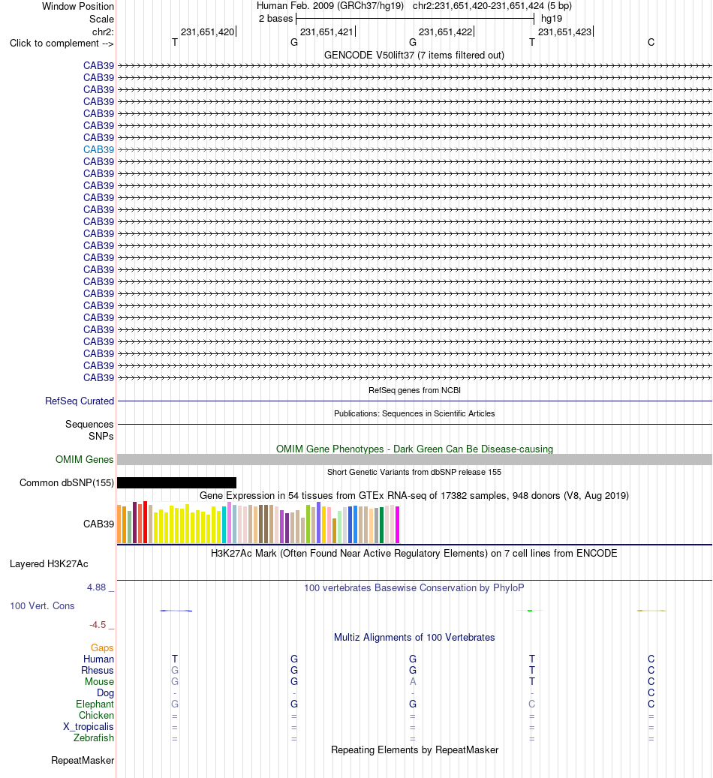Screen dimensions: 713x778
Task: Open the 'GENCODE V50lift37 (7 items filtered out)' track title
Action: click(414, 55)
